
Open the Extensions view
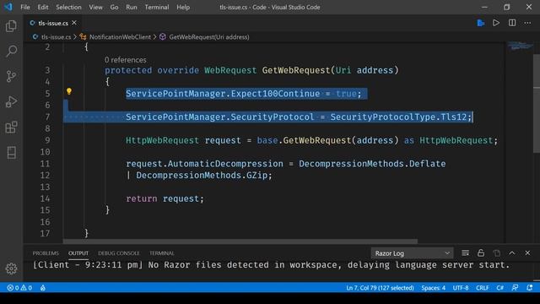click(11, 128)
